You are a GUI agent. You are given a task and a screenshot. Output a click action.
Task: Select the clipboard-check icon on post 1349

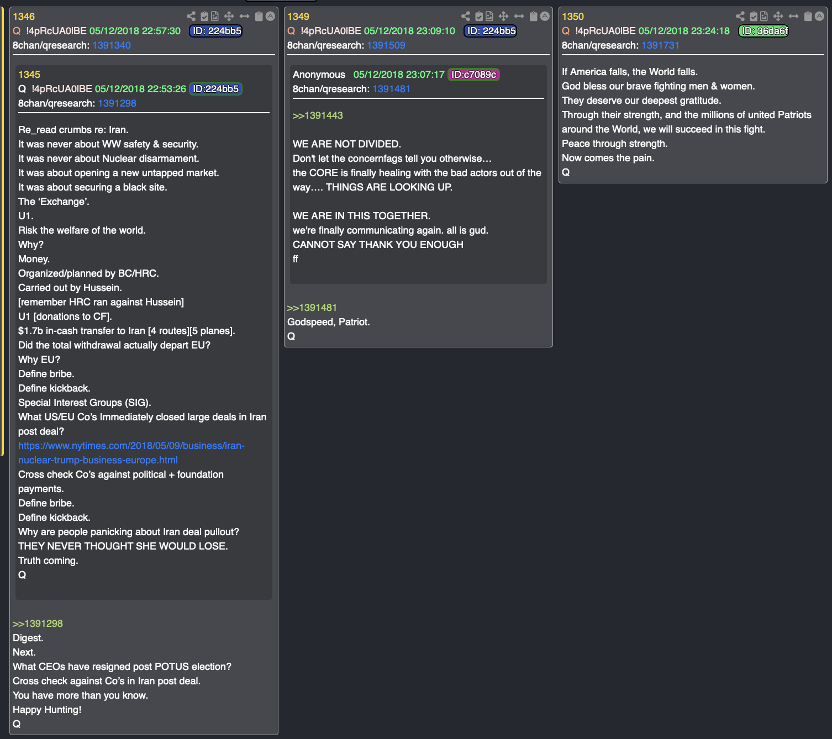[x=479, y=17]
